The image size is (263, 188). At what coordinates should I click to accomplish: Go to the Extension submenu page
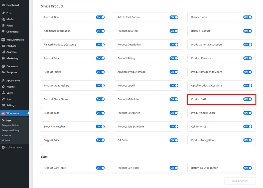7,135
